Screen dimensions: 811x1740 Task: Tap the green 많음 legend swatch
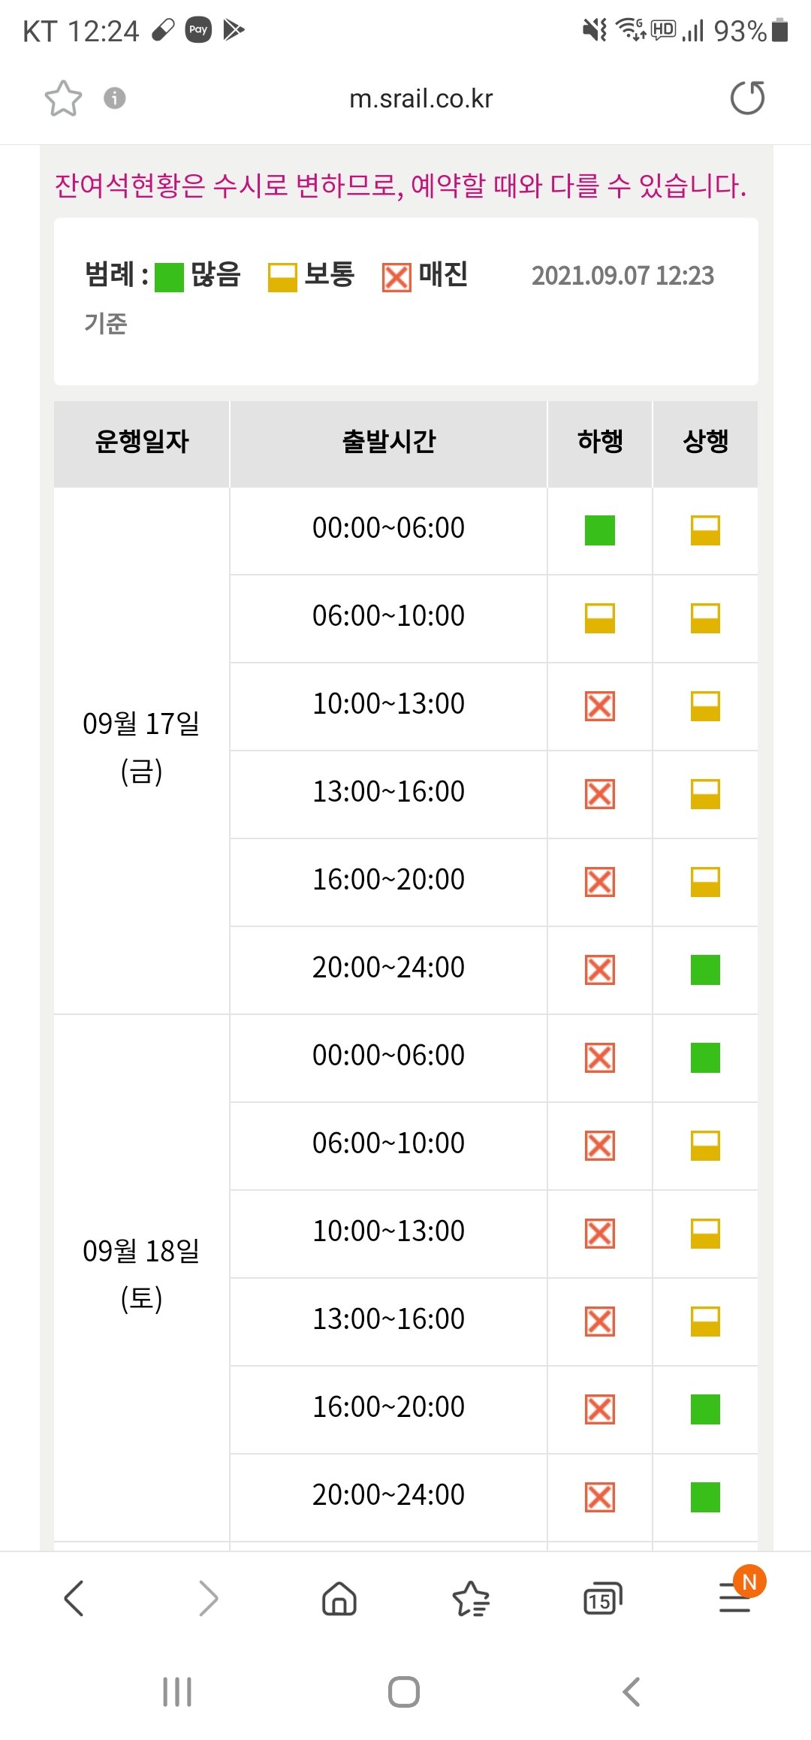tap(169, 277)
